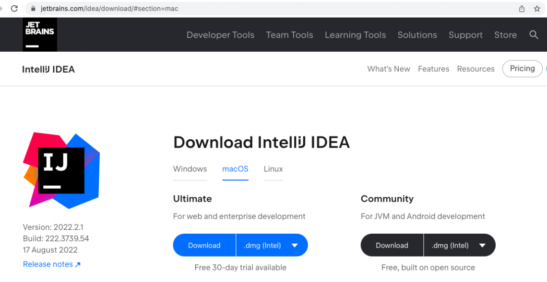Open the Team Tools menu
The width and height of the screenshot is (547, 282).
coord(289,34)
